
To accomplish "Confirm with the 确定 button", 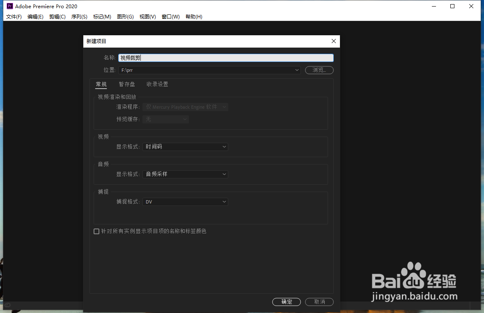I will pyautogui.click(x=287, y=302).
